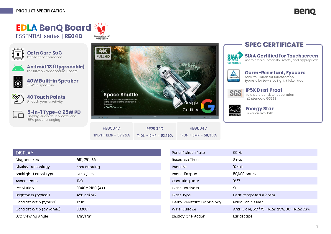Click the '30000:1' dynamic contrast value
Image resolution: width=331 pixels, height=234 pixels.
pyautogui.click(x=83, y=209)
